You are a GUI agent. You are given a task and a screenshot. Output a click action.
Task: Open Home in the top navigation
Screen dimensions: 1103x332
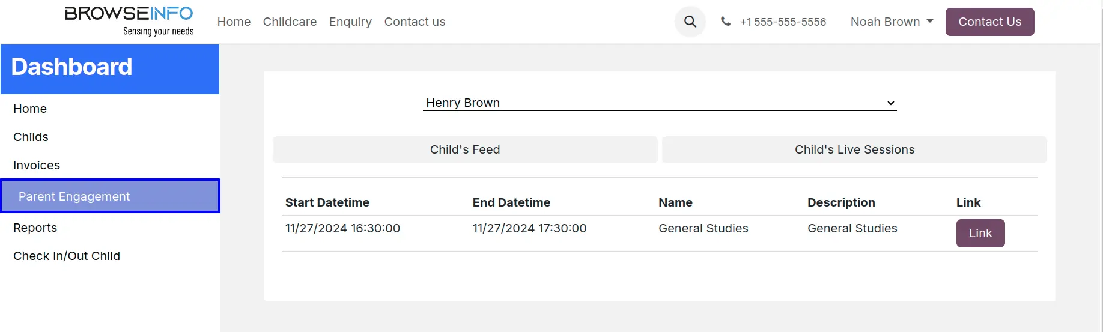(x=234, y=22)
